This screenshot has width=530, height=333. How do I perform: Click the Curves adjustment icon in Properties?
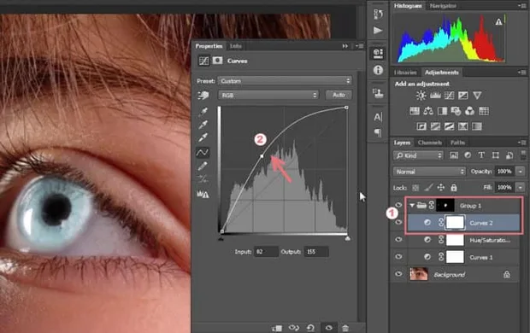coord(203,61)
